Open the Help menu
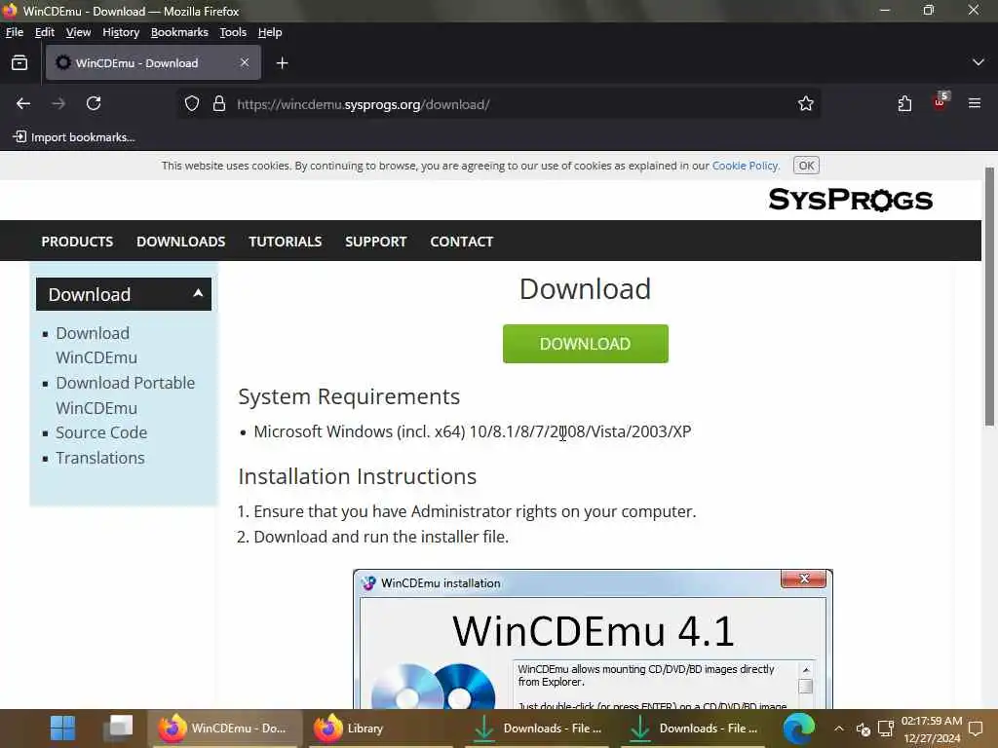Screen dimensions: 998x748 point(270,32)
